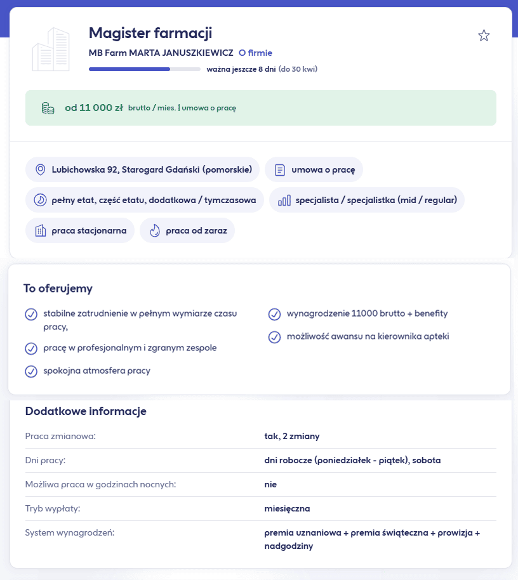
Task: Click the office building stationary-work icon
Action: [40, 230]
